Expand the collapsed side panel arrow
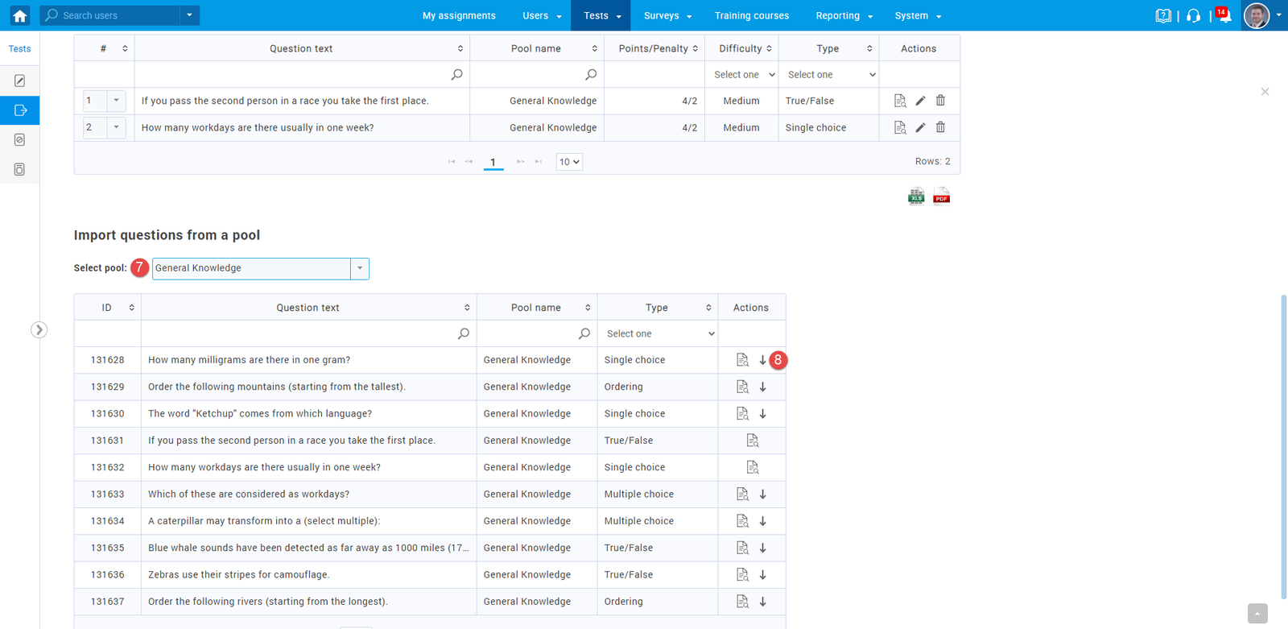This screenshot has width=1288, height=629. [x=39, y=329]
